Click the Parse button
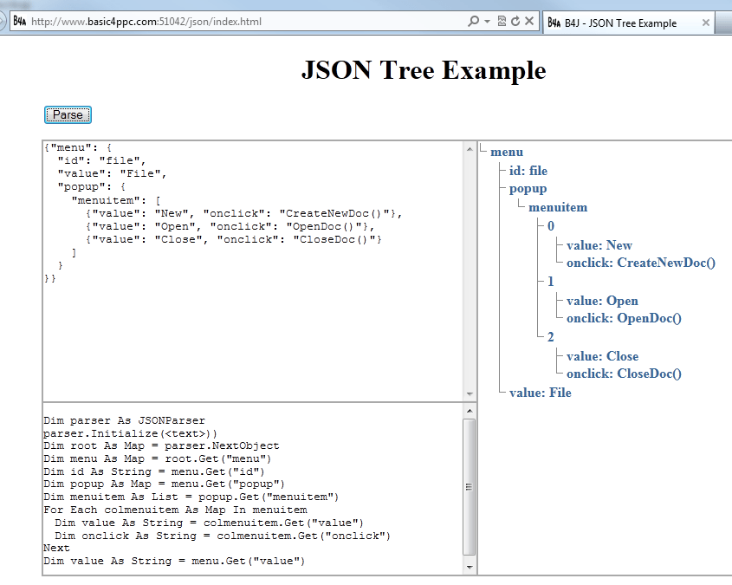 click(68, 114)
